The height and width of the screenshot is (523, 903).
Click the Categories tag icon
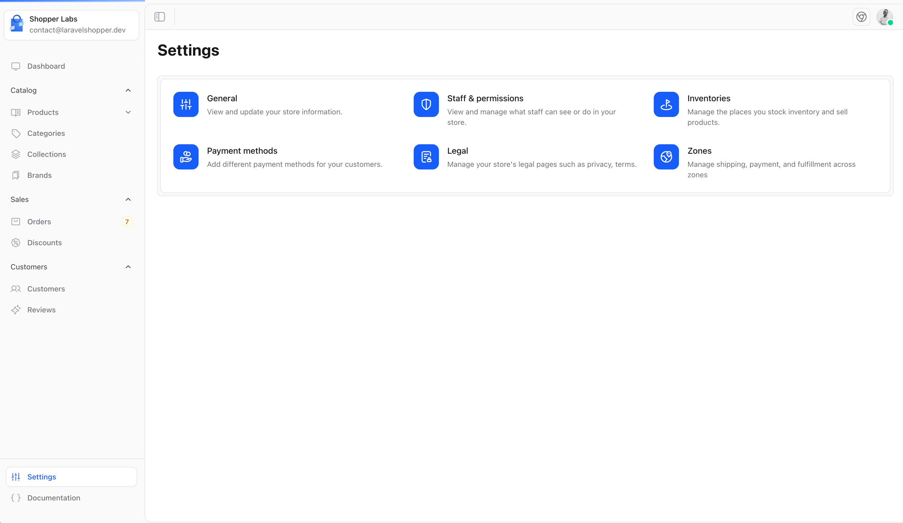click(x=16, y=133)
